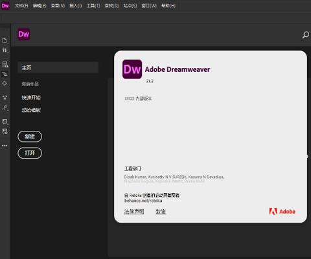The image size is (311, 259).
Task: Open Live View Options icon in toolbar
Action: [5, 64]
